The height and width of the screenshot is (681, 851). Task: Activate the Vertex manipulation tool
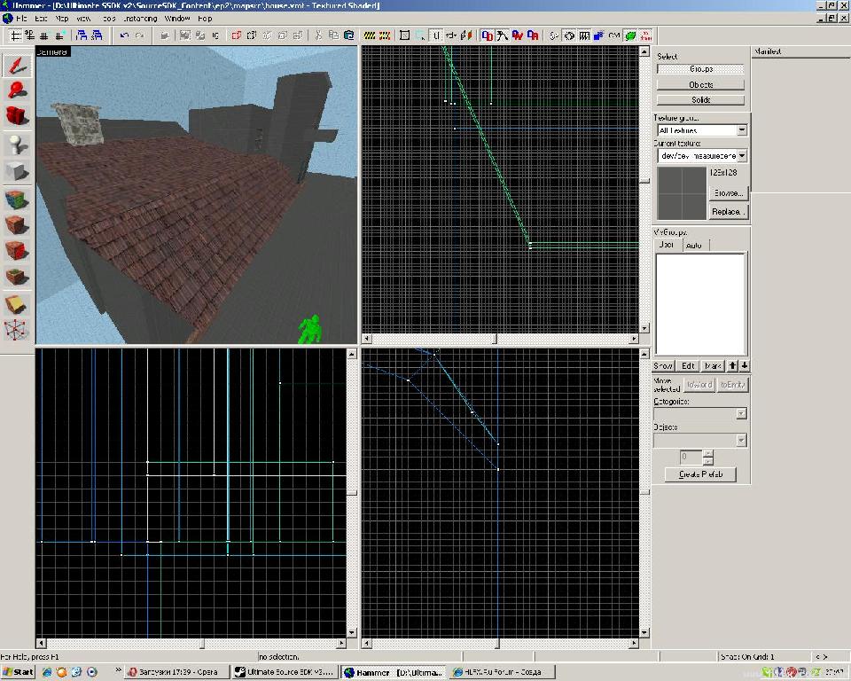point(17,330)
